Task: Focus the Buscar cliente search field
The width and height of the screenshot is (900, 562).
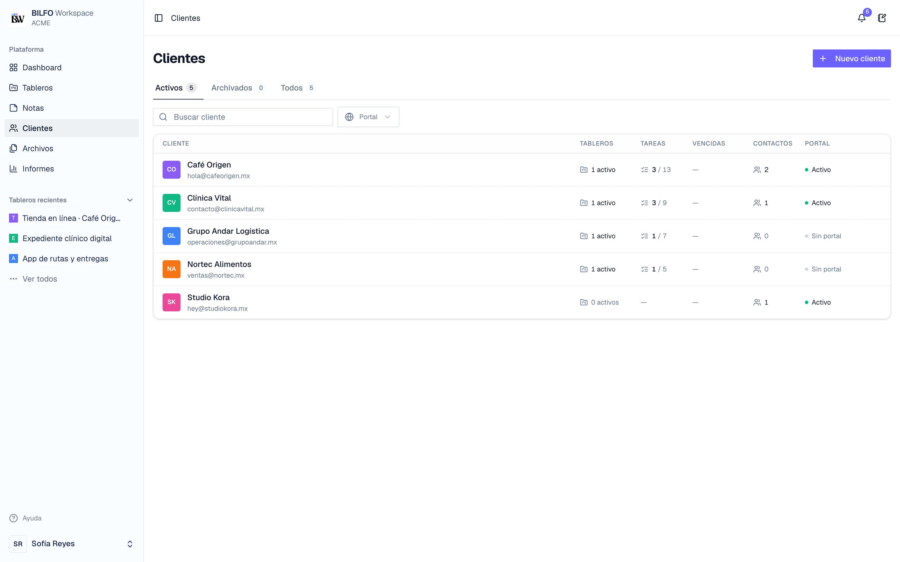Action: click(x=243, y=117)
